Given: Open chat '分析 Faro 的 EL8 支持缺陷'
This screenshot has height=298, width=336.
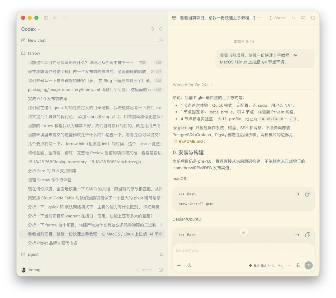Looking at the screenshot, I should 52,171.
